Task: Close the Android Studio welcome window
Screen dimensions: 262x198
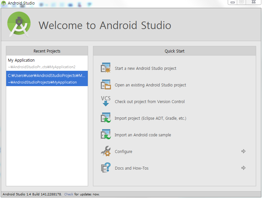Action: tap(254, 2)
